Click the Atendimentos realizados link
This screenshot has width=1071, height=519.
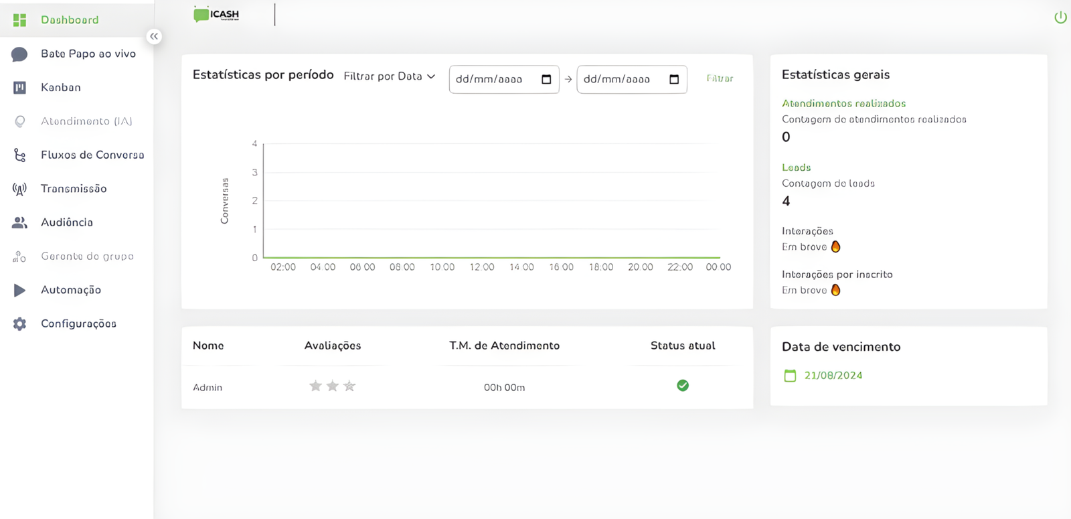843,103
